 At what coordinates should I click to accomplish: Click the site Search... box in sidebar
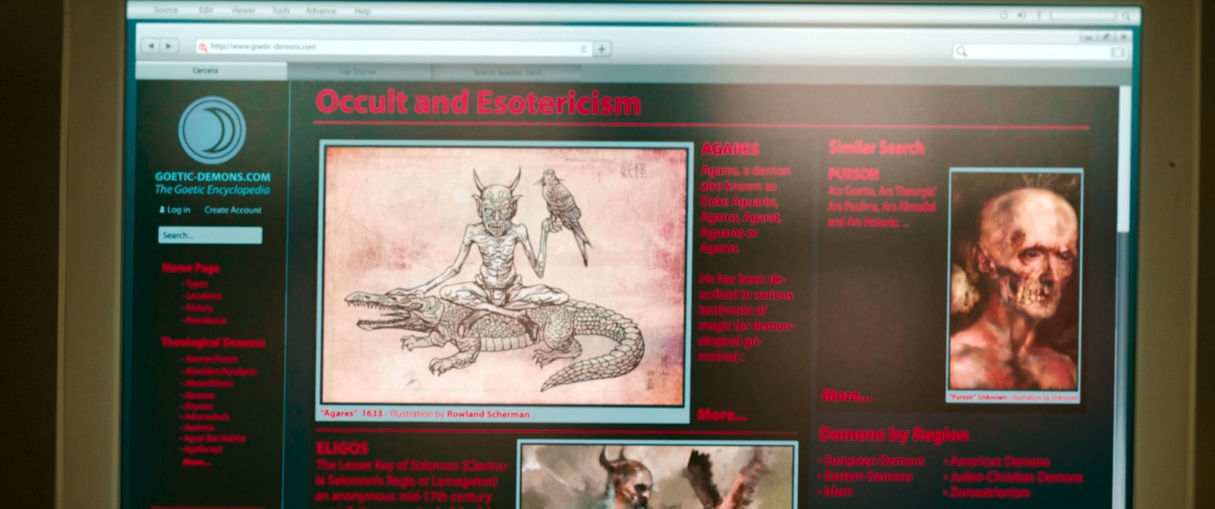(x=210, y=236)
